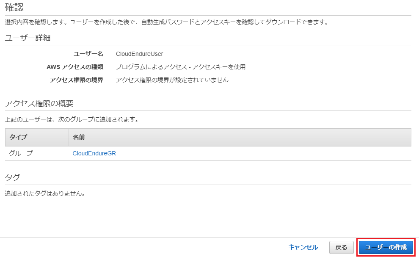Viewport: 419px width, 257px height.
Task: Cancel via the キャンセル link
Action: [303, 247]
